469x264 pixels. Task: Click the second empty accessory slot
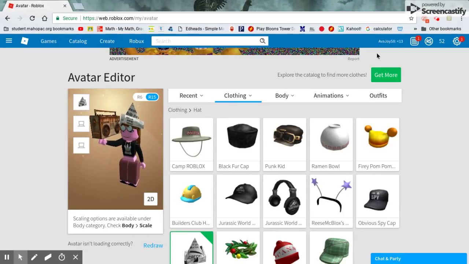pyautogui.click(x=81, y=124)
